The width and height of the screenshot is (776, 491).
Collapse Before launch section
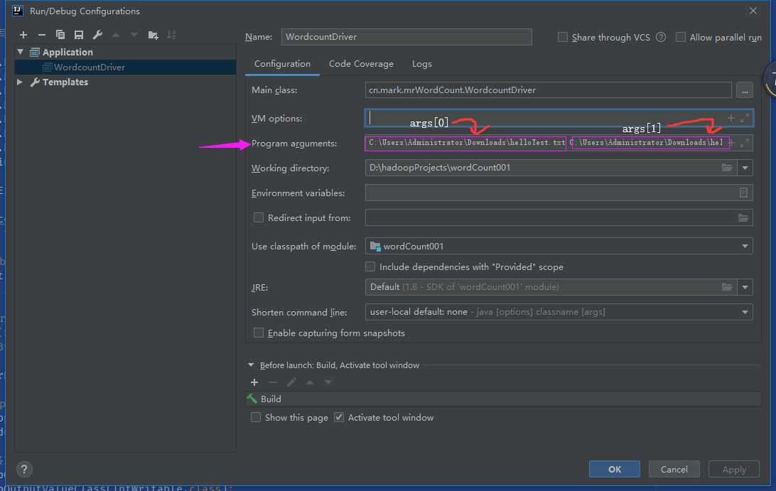tap(251, 365)
